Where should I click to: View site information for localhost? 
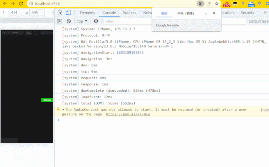pos(31,4)
